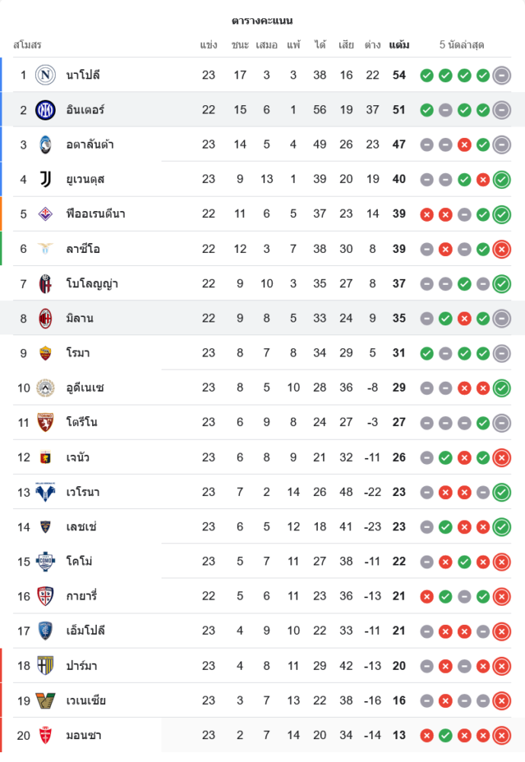Click the Juventus club logo

[46, 179]
